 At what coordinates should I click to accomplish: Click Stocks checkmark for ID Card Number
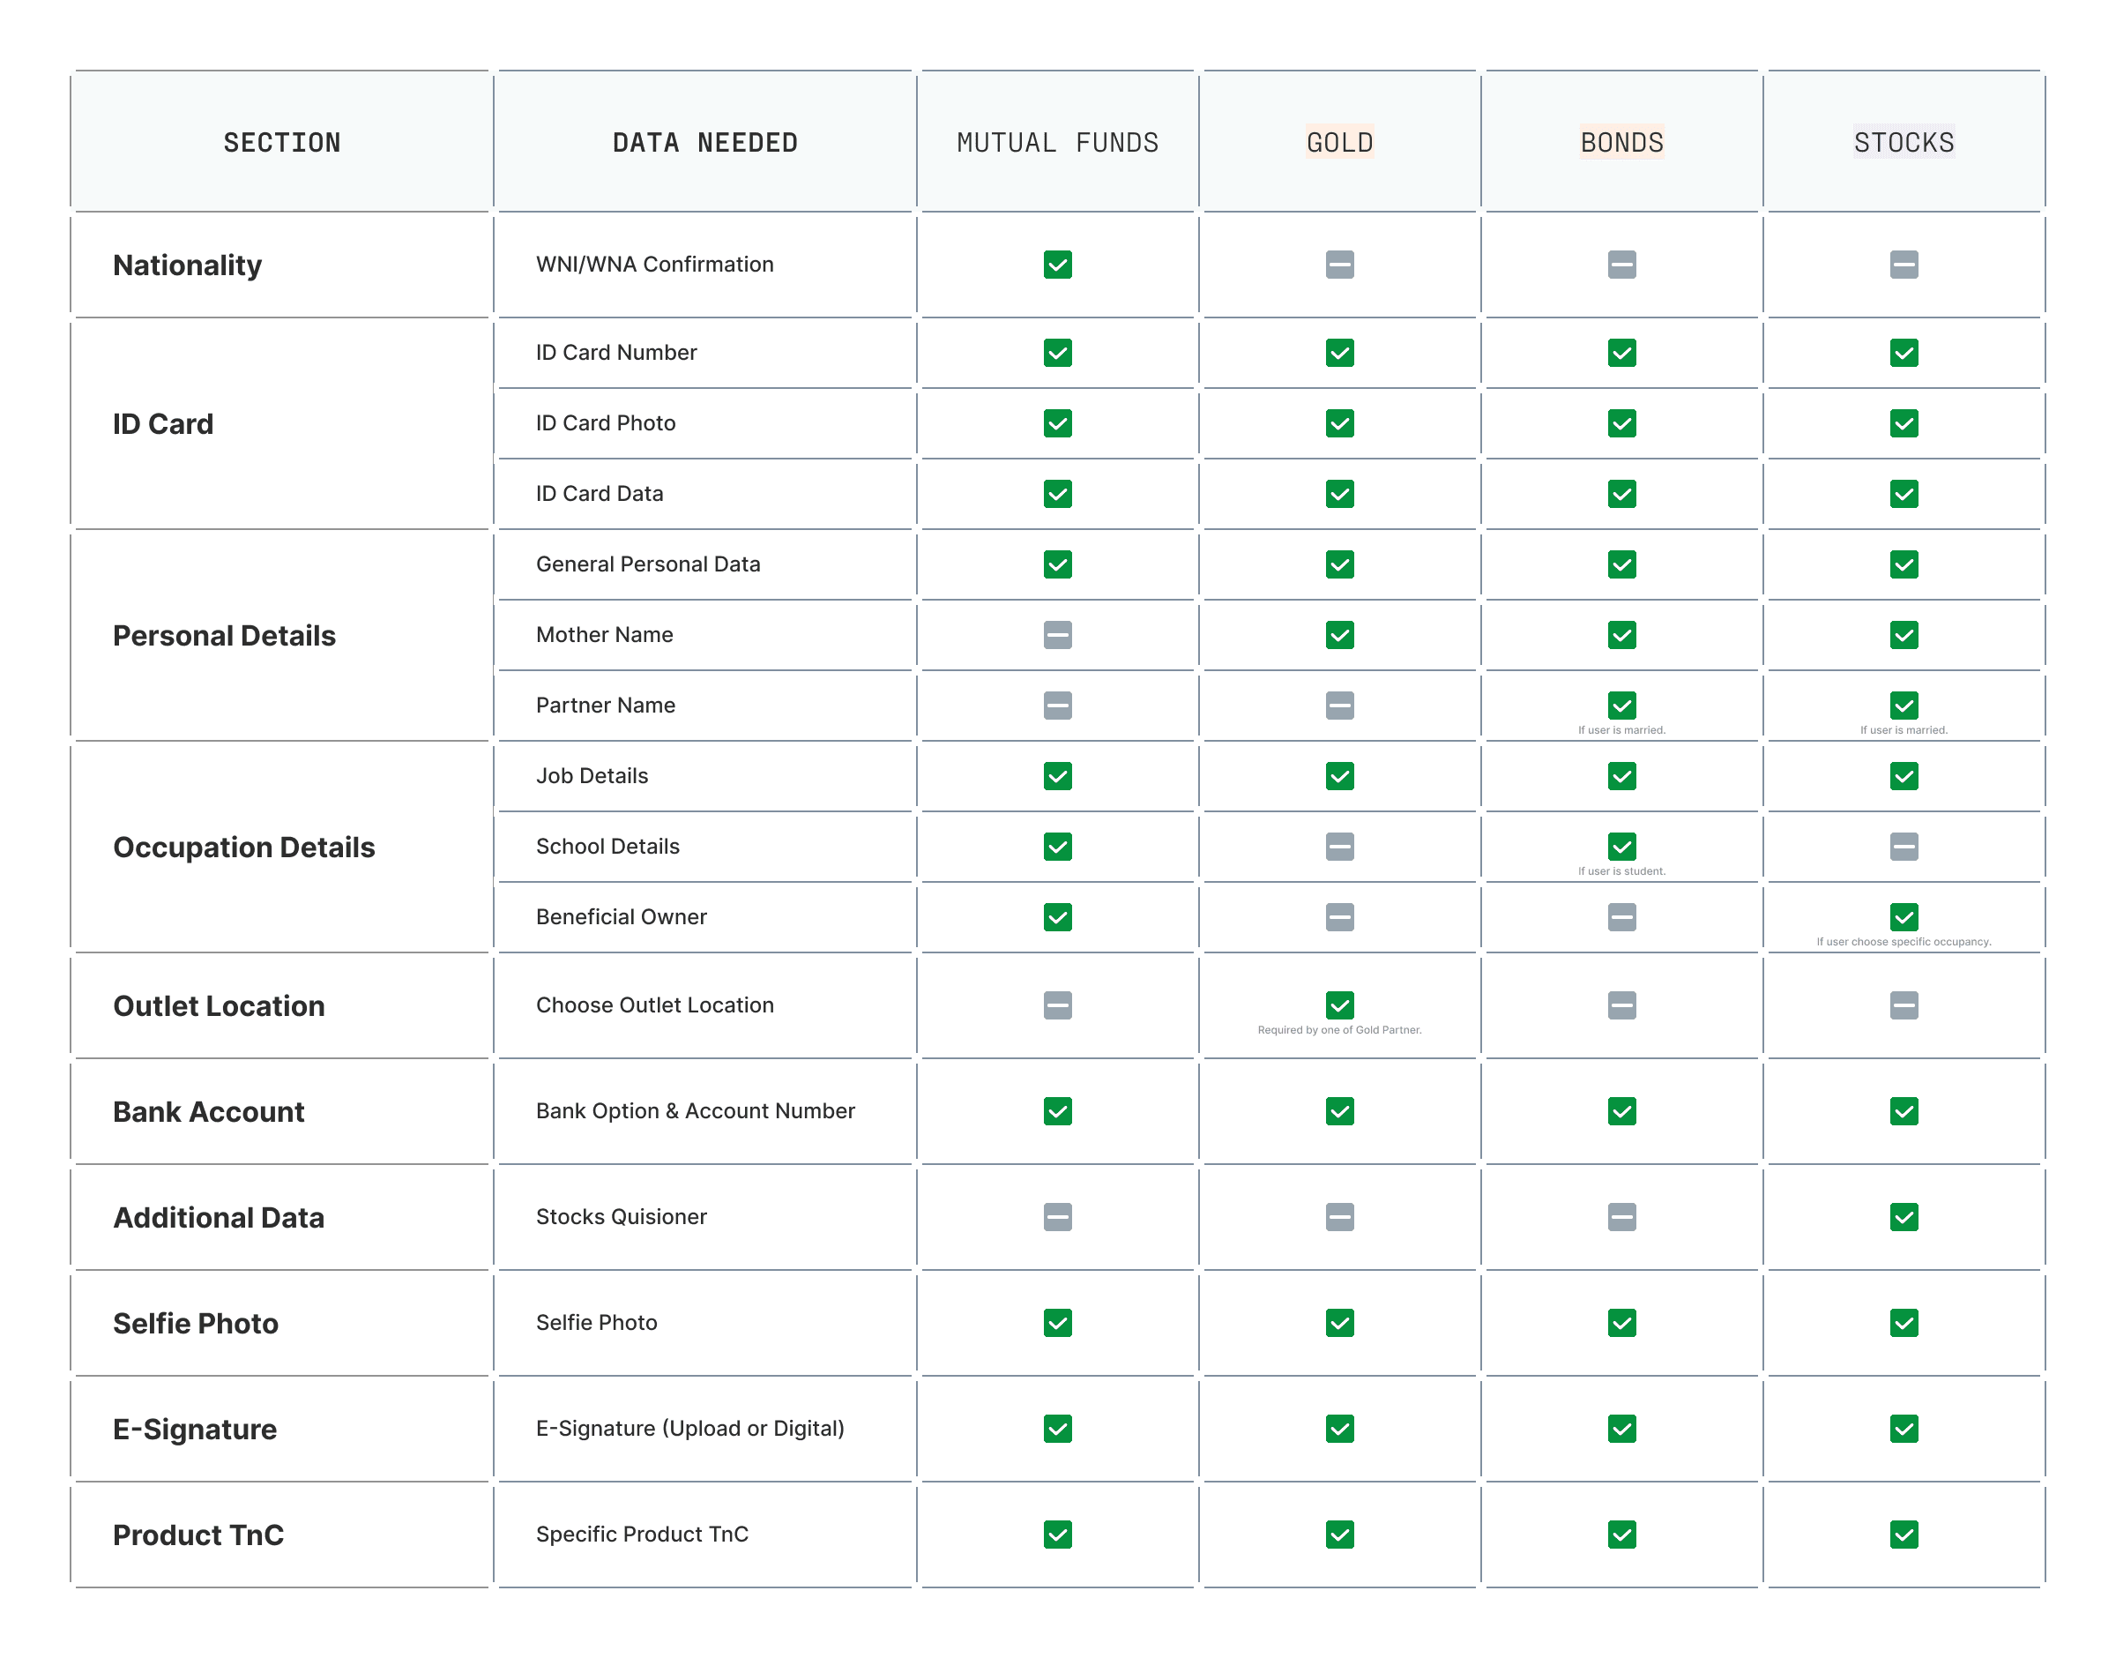1904,353
